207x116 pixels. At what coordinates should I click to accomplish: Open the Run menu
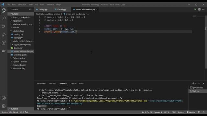(42, 5)
